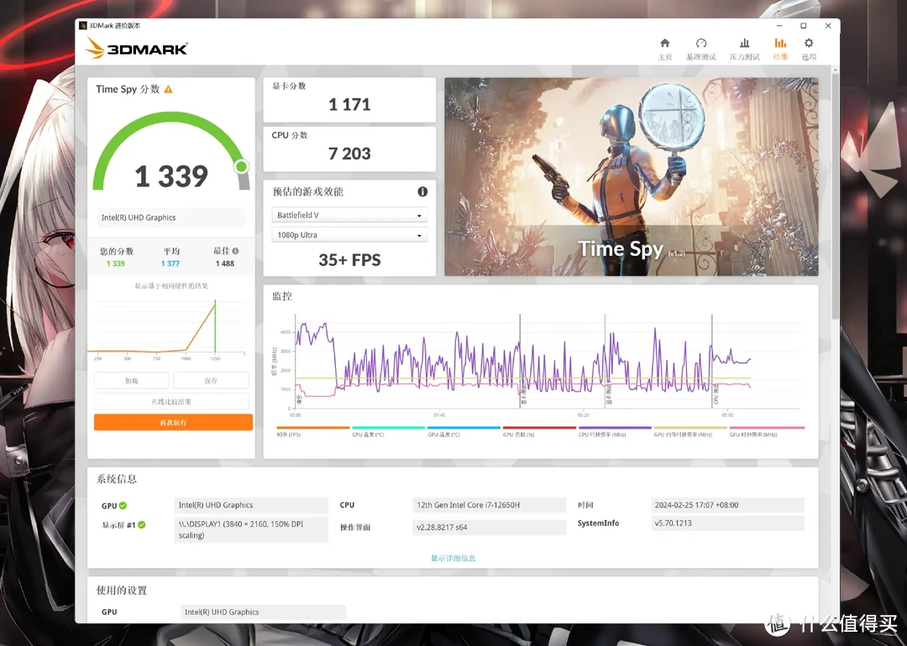Click the CPU 分数 7 203 value

[349, 154]
